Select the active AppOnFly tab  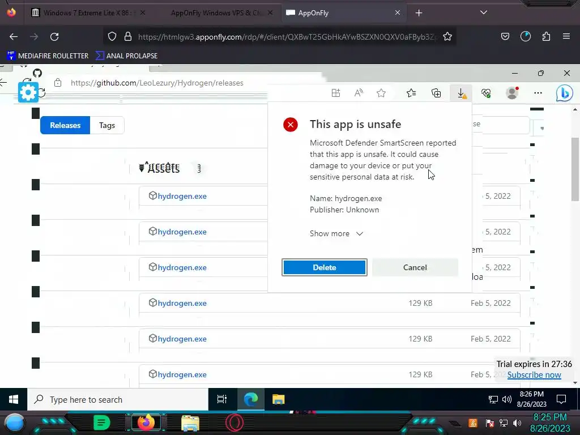(343, 13)
